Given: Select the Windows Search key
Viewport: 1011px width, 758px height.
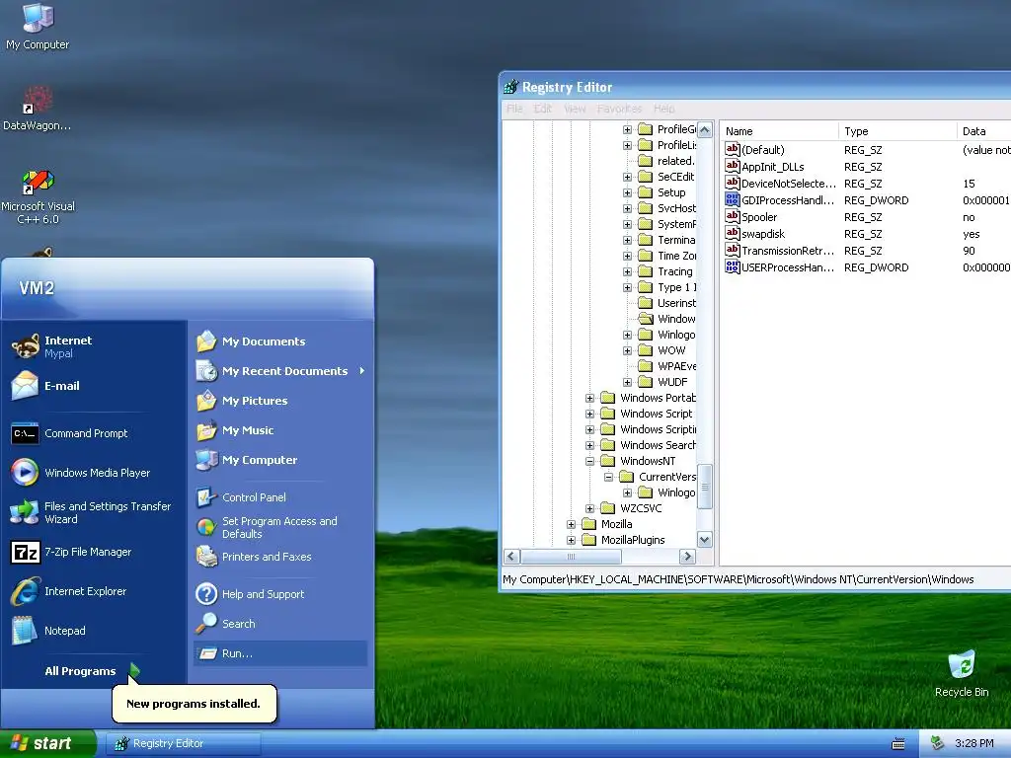Looking at the screenshot, I should tap(658, 445).
